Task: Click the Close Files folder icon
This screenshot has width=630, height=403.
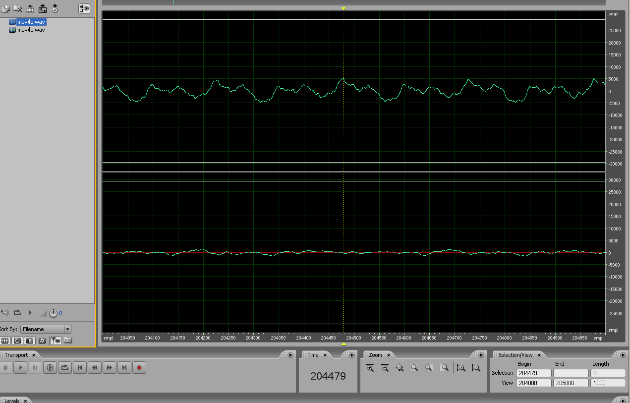Action: coord(18,8)
